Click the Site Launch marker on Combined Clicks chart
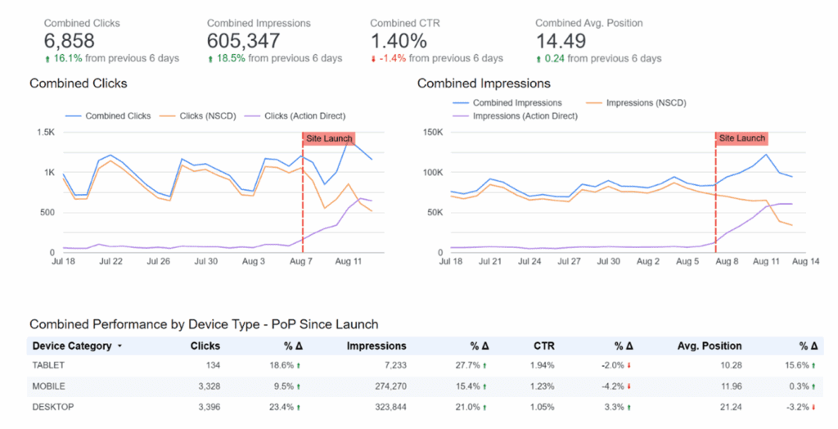Image resolution: width=838 pixels, height=429 pixels. (327, 138)
